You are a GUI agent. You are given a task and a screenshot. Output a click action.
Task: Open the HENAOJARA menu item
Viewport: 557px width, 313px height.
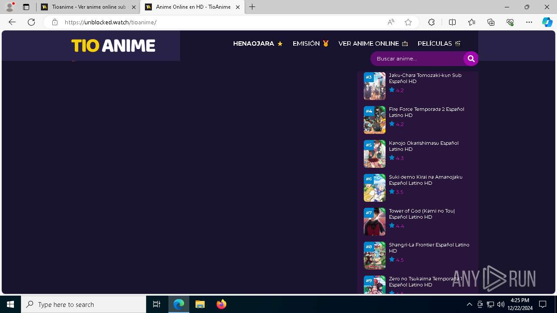click(x=258, y=43)
